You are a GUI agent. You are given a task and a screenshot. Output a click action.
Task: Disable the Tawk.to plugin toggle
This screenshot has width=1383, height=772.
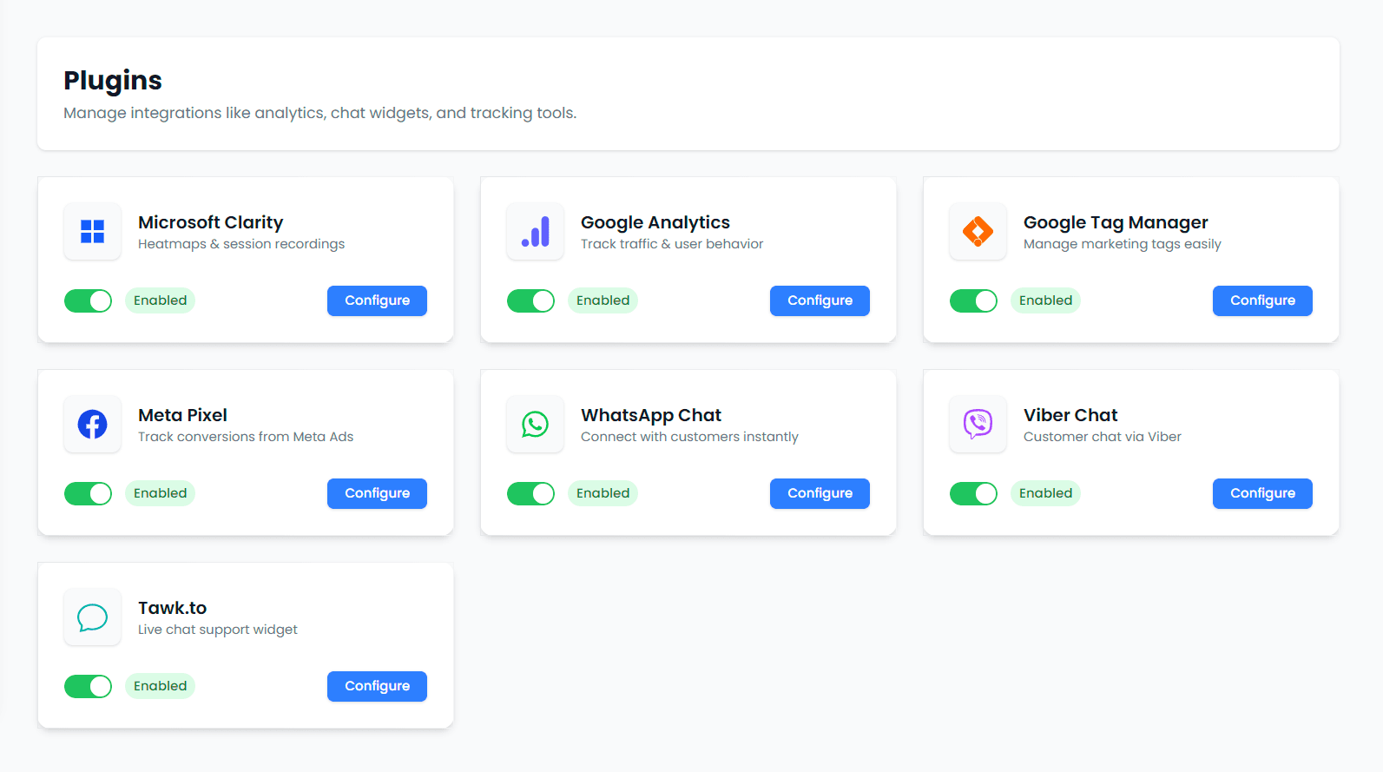click(x=88, y=687)
